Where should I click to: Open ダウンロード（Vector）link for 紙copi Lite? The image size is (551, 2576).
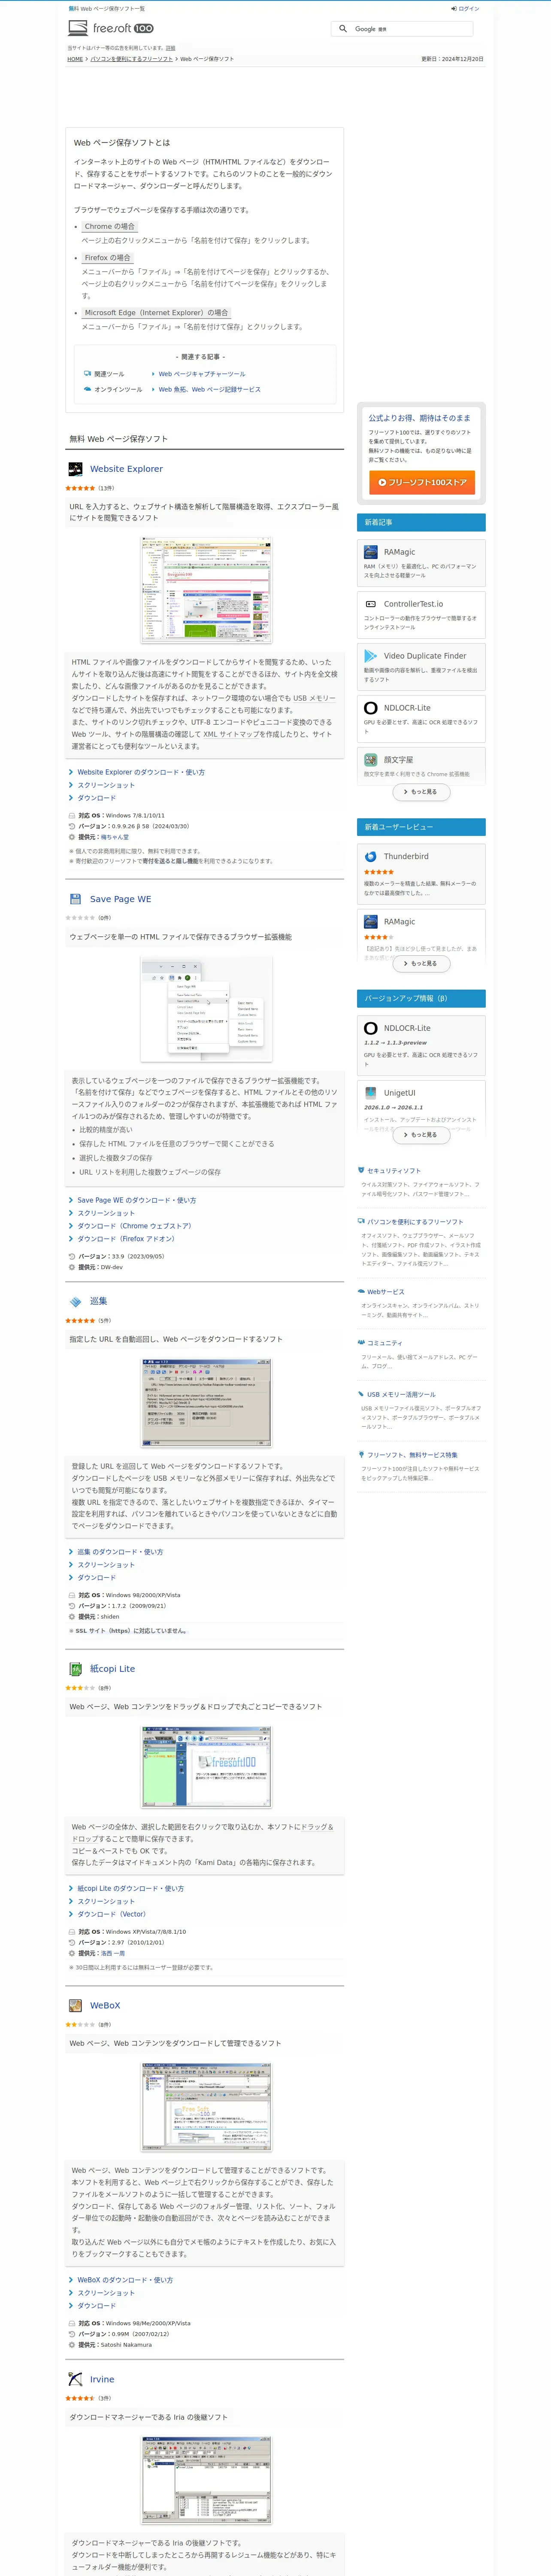pyautogui.click(x=111, y=1914)
